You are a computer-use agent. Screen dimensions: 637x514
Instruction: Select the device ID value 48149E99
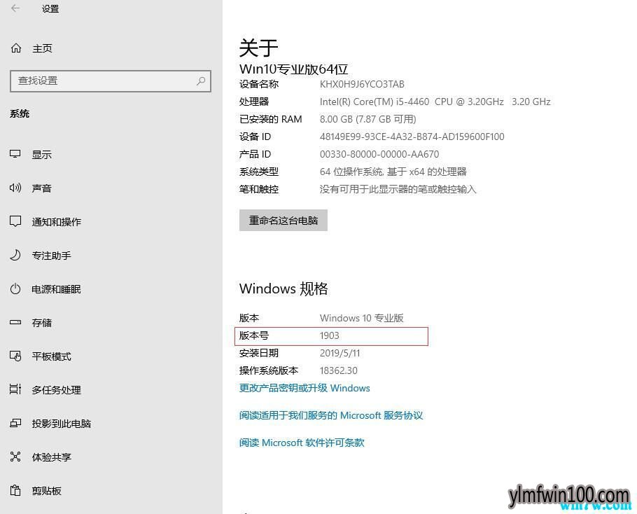coord(412,137)
